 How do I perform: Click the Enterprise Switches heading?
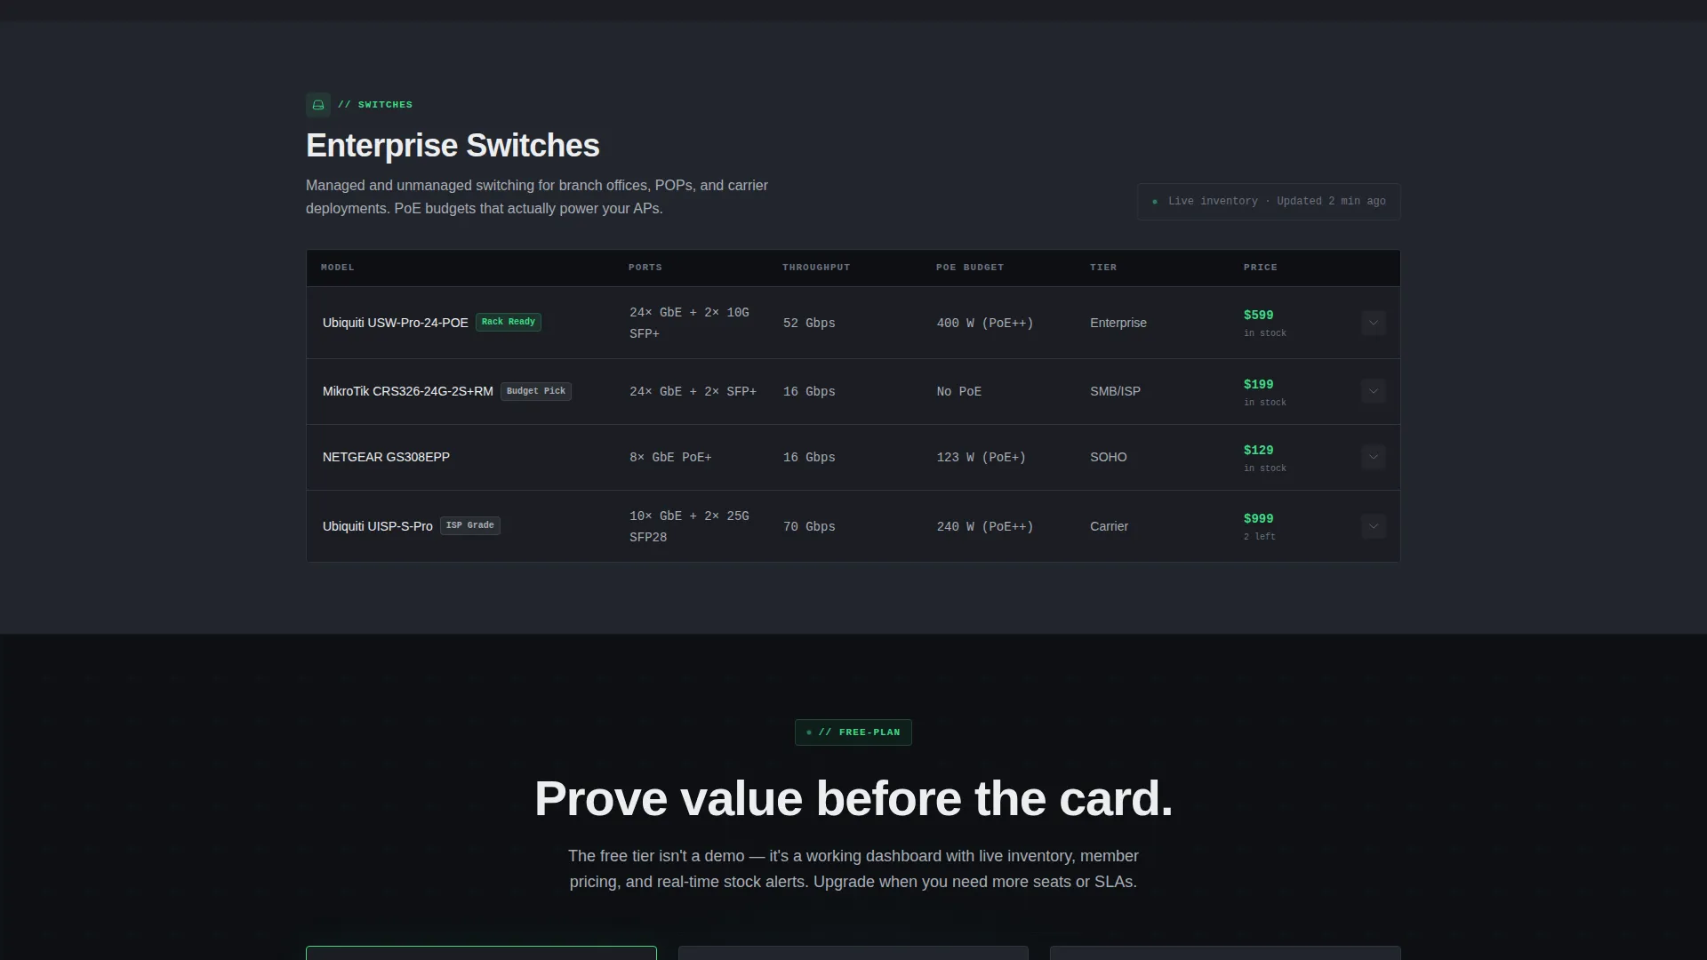(x=453, y=146)
